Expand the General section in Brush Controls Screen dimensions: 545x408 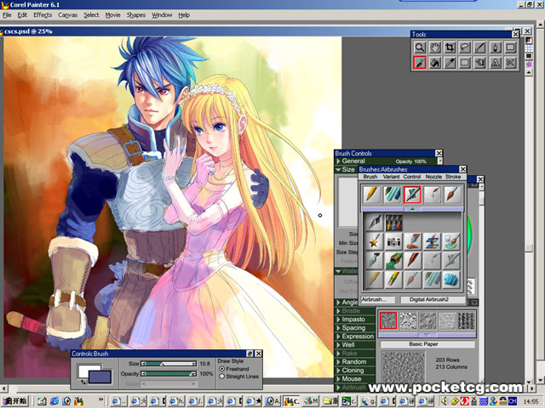(x=338, y=161)
